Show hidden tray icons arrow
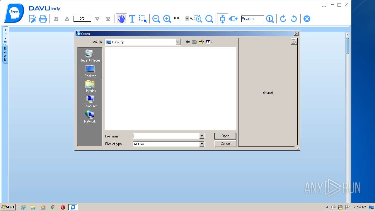The height and width of the screenshot is (211, 375). coord(327,207)
